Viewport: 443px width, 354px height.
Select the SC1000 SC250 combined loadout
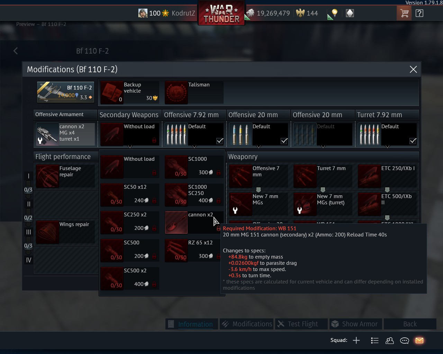194,195
